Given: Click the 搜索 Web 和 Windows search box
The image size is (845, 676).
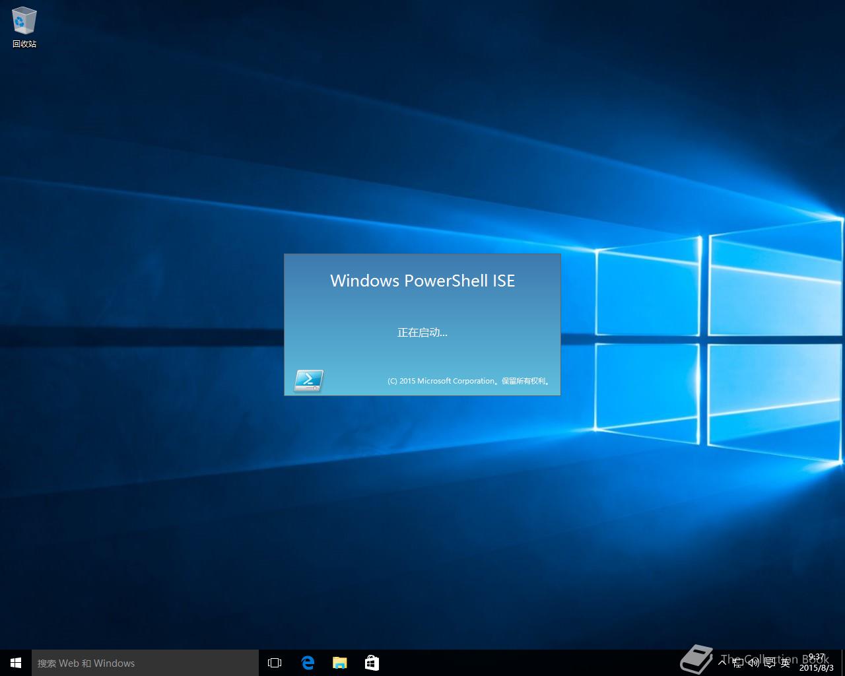Looking at the screenshot, I should pyautogui.click(x=145, y=663).
